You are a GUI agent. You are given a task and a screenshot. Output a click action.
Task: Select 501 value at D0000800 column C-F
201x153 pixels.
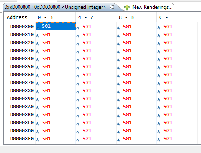[x=168, y=27]
